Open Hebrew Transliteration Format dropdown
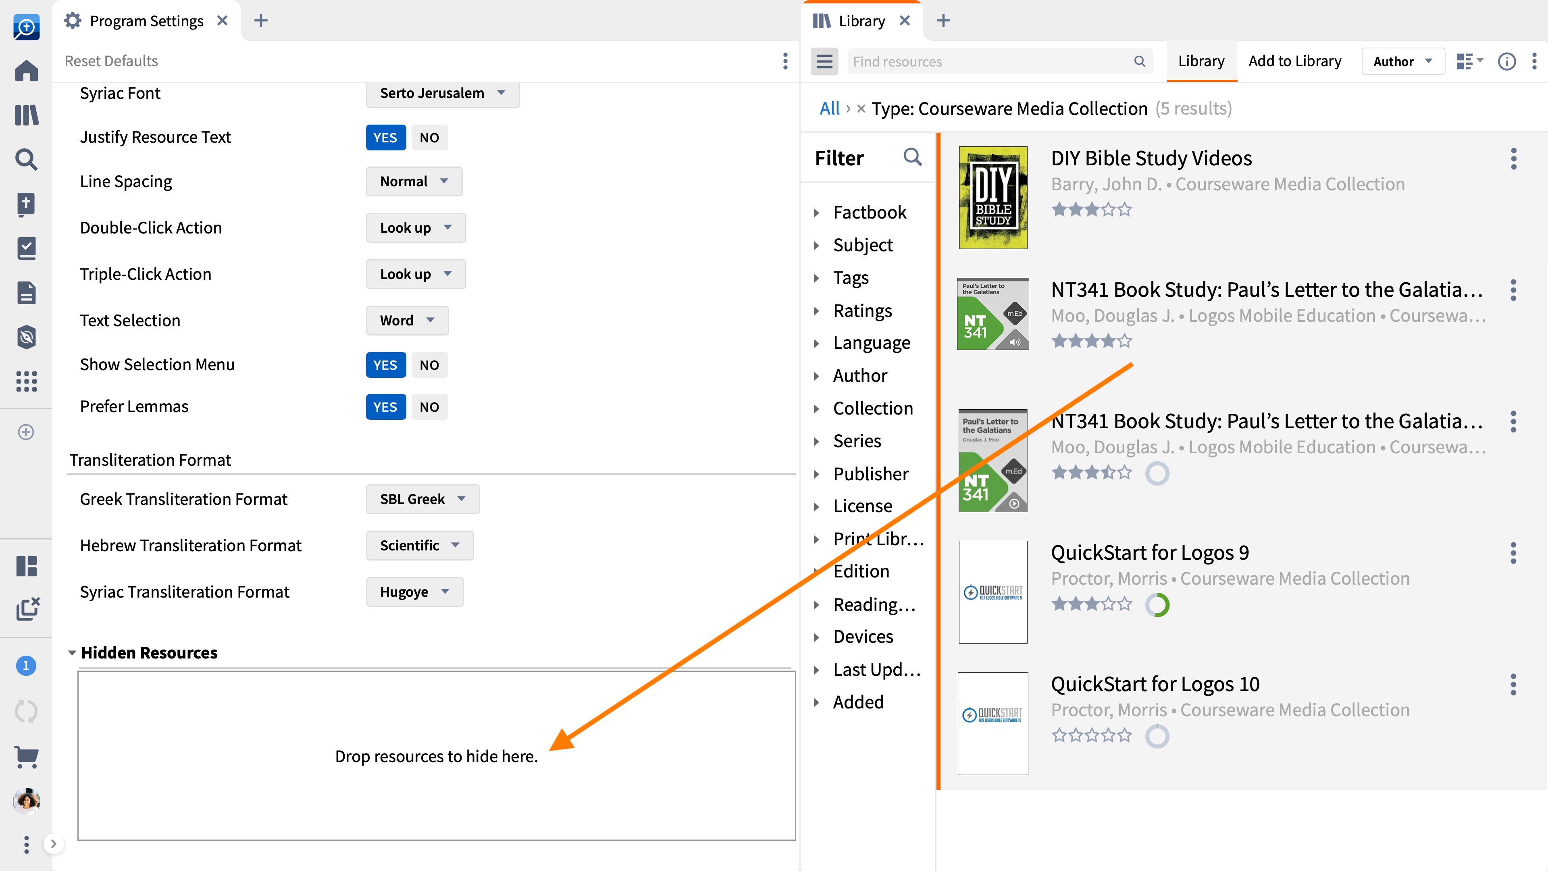Image resolution: width=1548 pixels, height=871 pixels. 419,545
